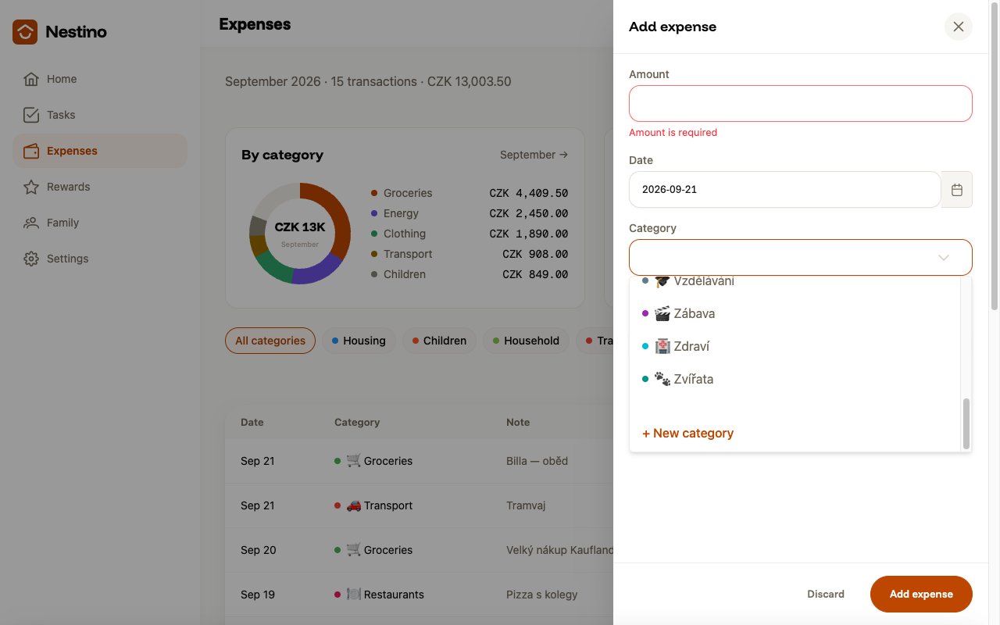The width and height of the screenshot is (1000, 625).
Task: Select the Rewards star icon
Action: tap(31, 187)
